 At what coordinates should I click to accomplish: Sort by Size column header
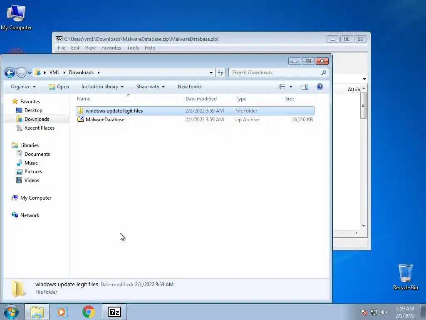[299, 99]
